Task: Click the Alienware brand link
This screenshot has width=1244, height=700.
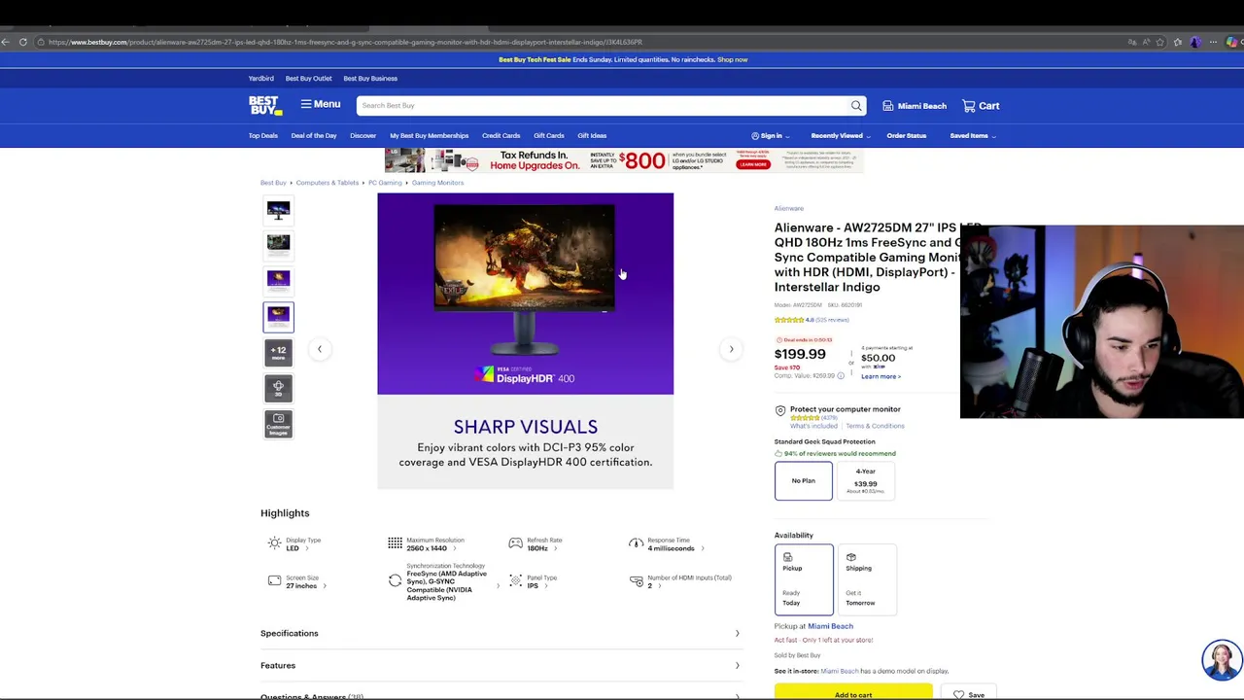Action: coord(789,208)
